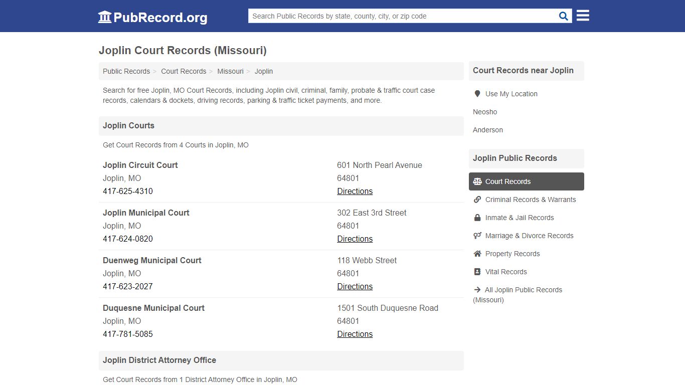Open Duquesne Municipal Court listing
685x385 pixels.
153,308
